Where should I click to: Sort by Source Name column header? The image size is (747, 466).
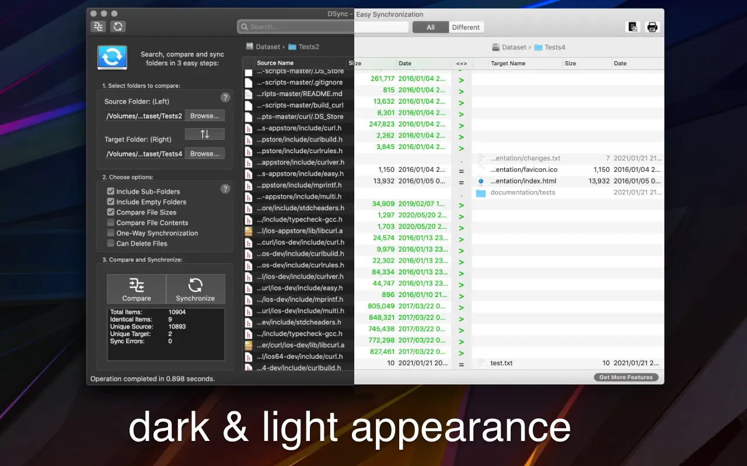pyautogui.click(x=301, y=63)
